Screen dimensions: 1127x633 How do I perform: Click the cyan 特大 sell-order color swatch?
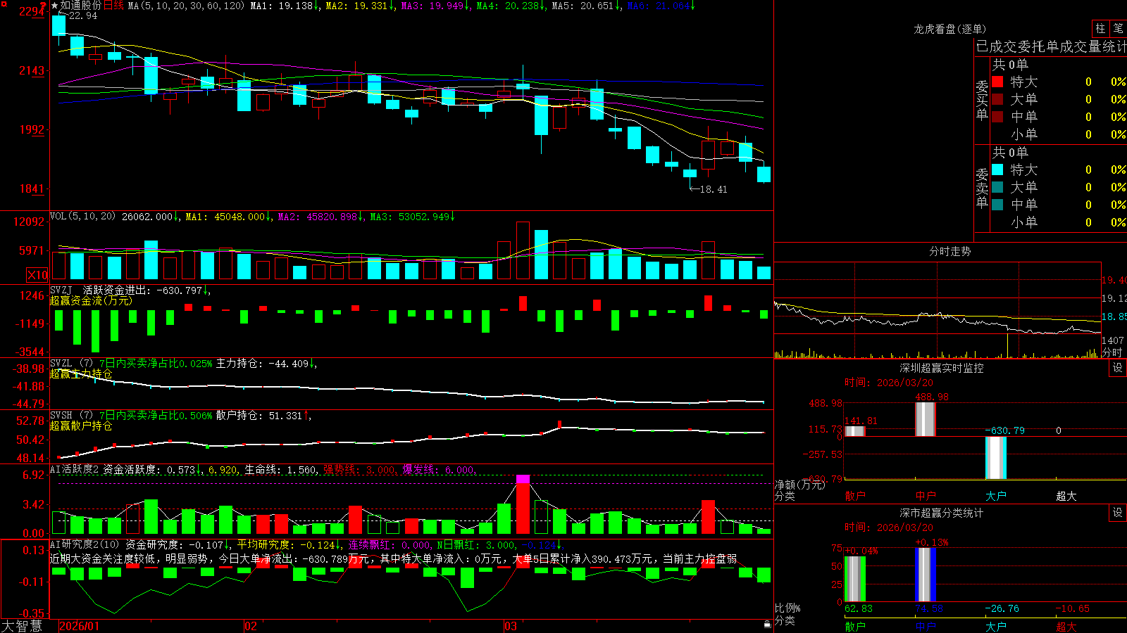point(997,170)
